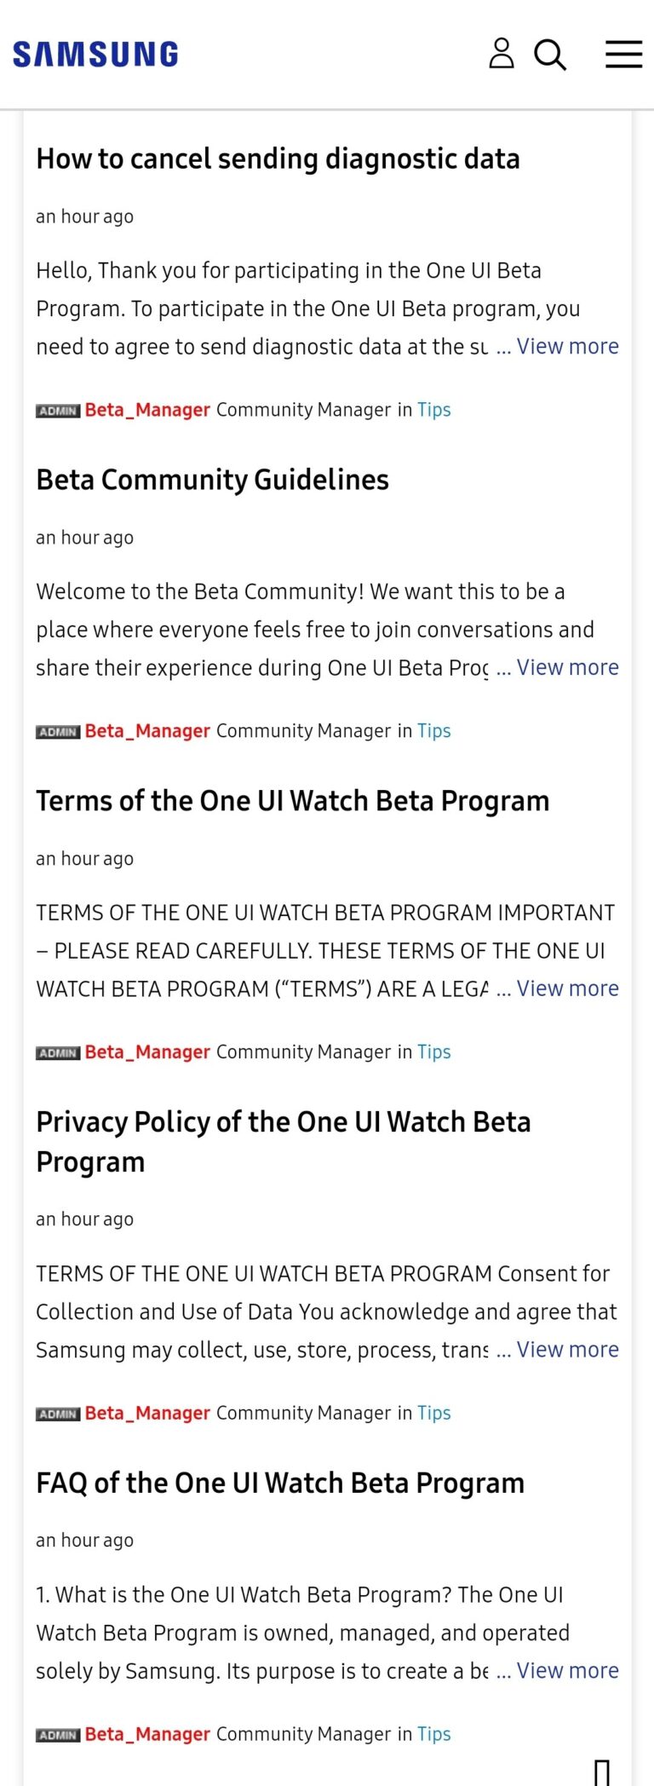Click ADMIN badge under Privacy Policy post
Screen dimensions: 654x1786
coord(57,1413)
